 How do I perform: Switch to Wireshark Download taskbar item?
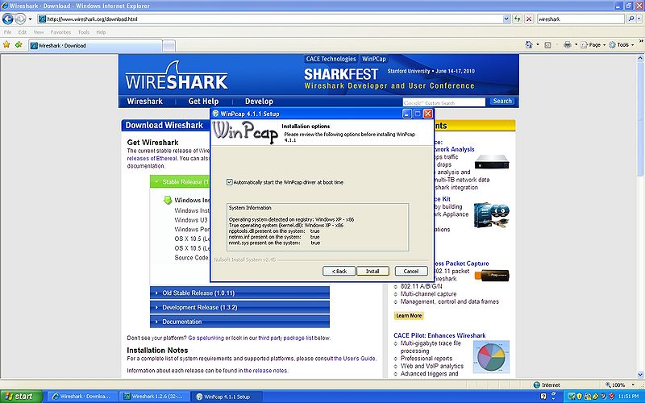click(82, 397)
